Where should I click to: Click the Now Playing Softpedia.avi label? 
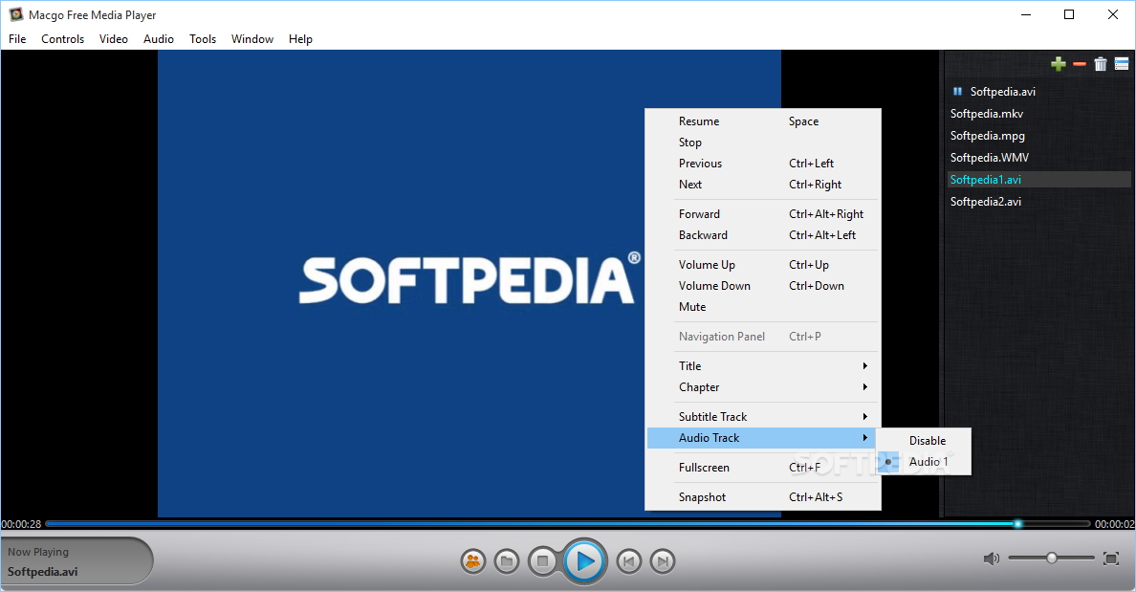coord(76,560)
